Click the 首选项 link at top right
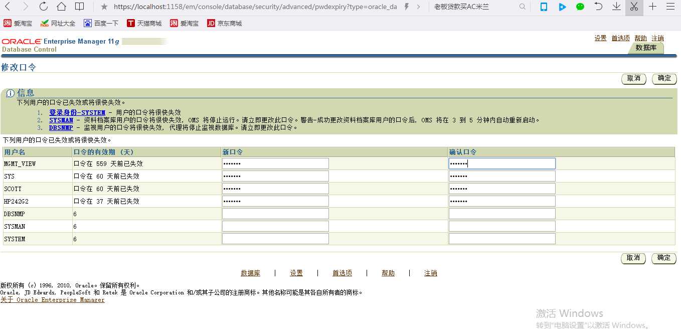Image resolution: width=681 pixels, height=336 pixels. [620, 38]
